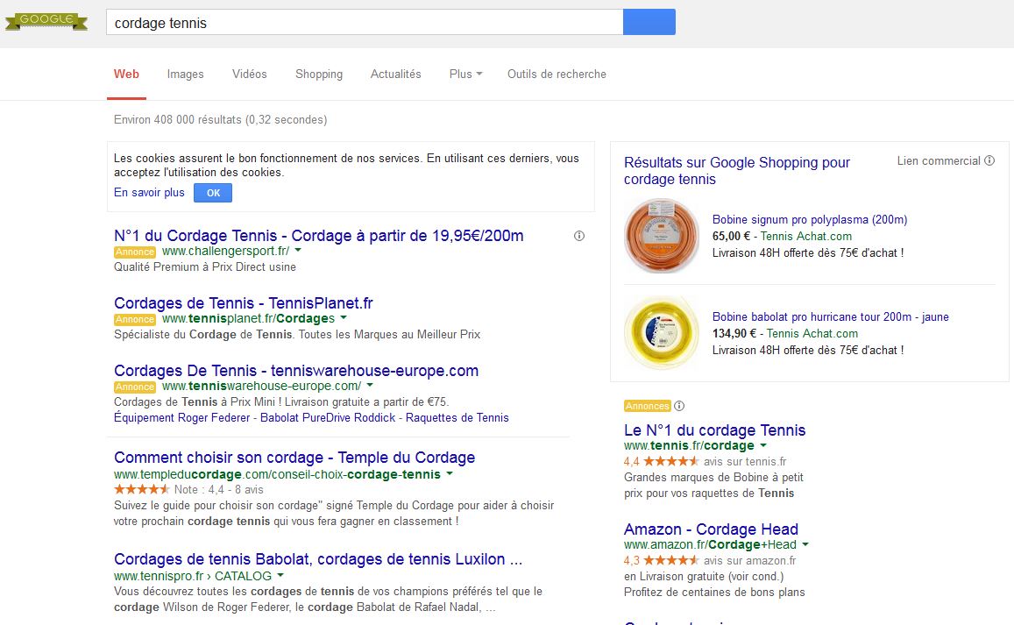The width and height of the screenshot is (1014, 625).
Task: Click Équipement Roger Federer sitelink
Action: (181, 418)
